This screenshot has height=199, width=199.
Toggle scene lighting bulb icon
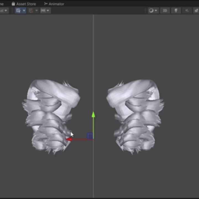coord(176,11)
